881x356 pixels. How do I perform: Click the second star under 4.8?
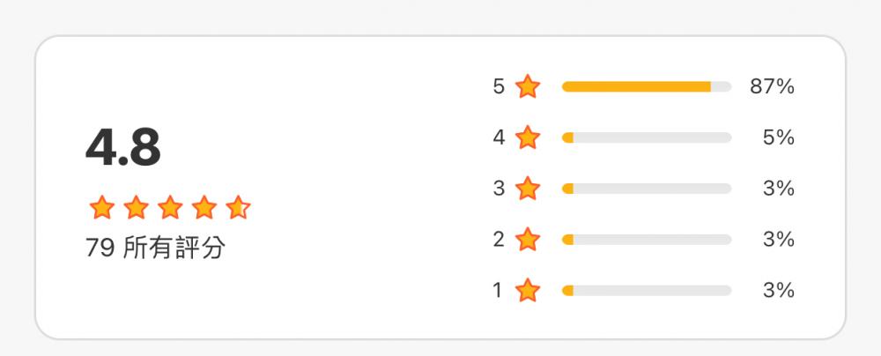tap(137, 208)
